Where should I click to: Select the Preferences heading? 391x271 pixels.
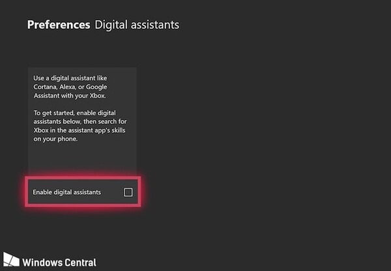click(x=59, y=25)
